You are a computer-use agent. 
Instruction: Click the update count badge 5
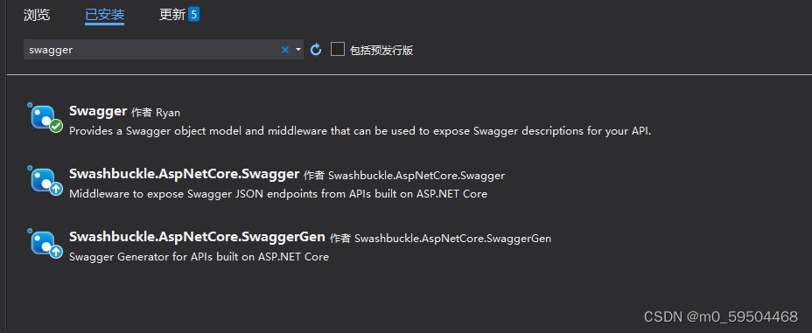193,15
